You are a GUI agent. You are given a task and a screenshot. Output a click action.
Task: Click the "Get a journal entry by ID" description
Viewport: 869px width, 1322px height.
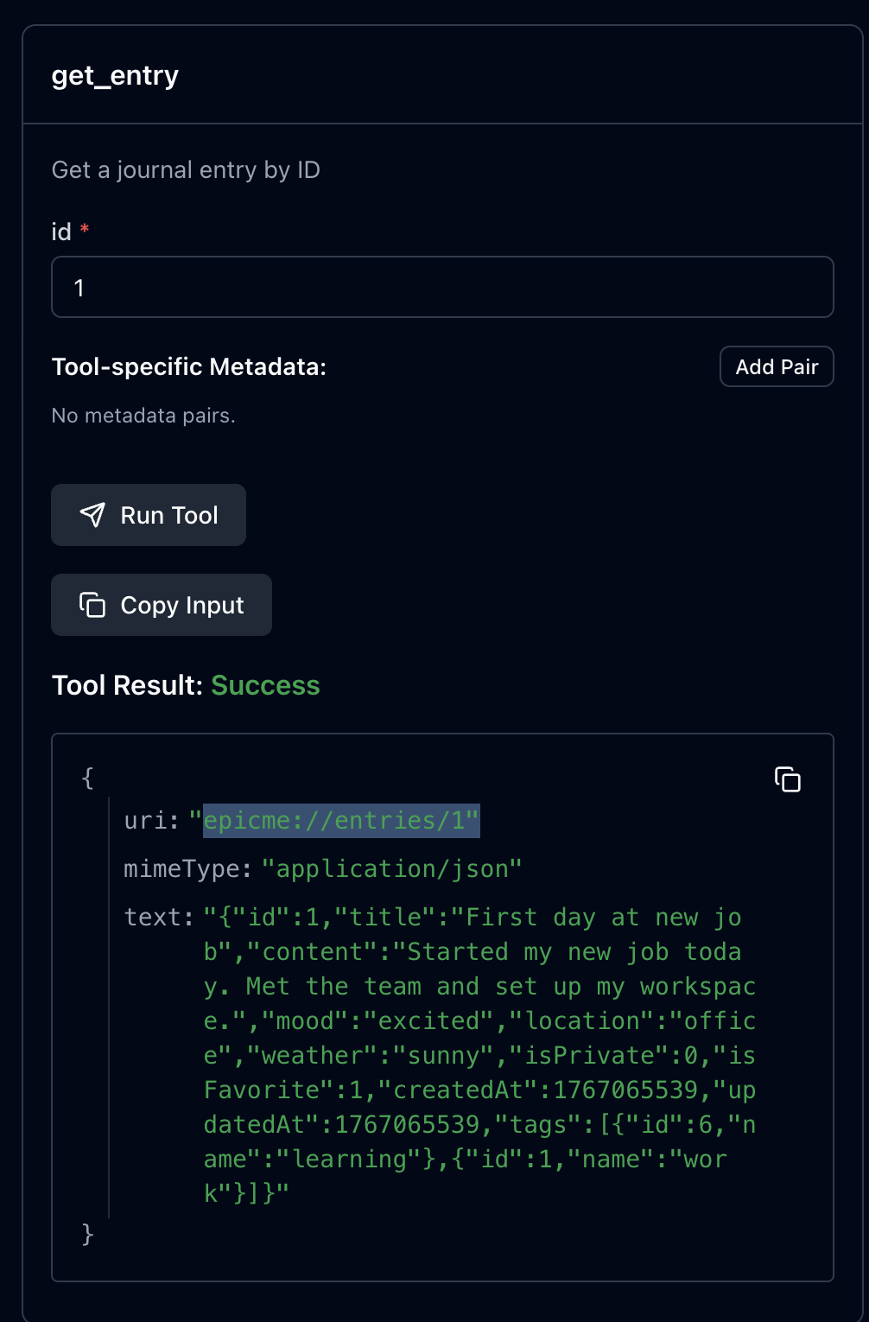pos(186,169)
